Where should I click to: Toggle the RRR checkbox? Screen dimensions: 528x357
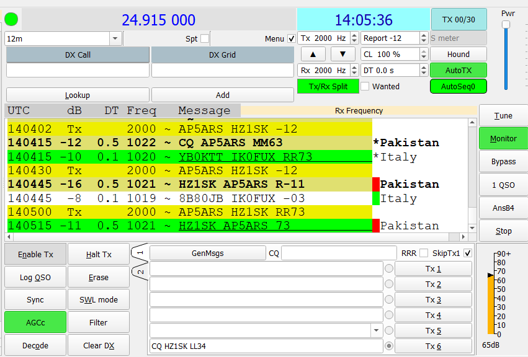tap(424, 253)
